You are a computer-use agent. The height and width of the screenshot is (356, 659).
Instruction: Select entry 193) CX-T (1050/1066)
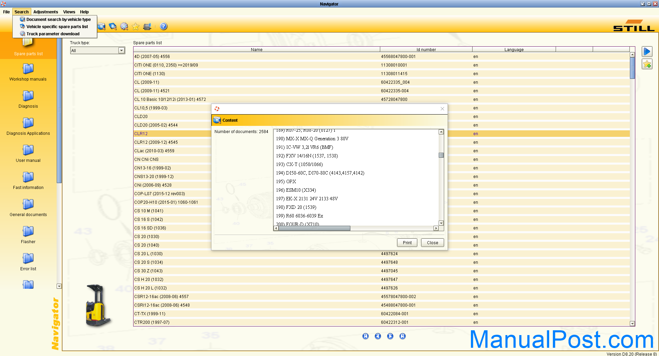point(299,164)
